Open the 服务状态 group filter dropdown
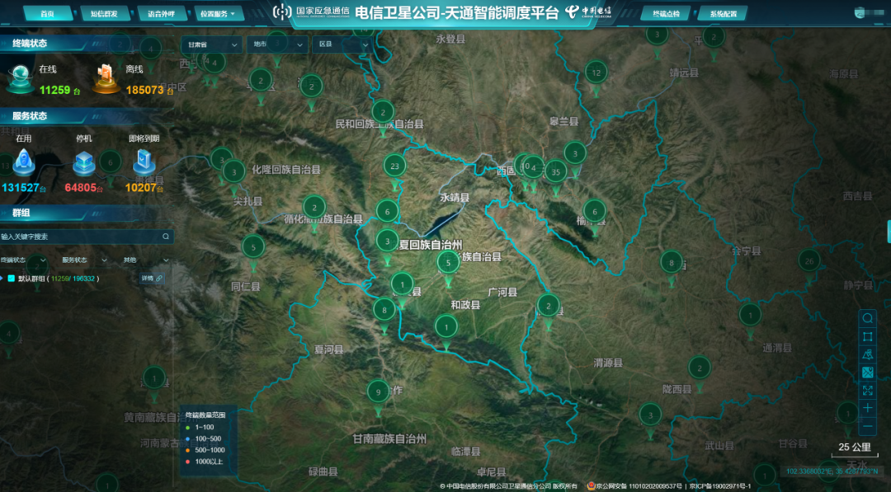 click(84, 260)
